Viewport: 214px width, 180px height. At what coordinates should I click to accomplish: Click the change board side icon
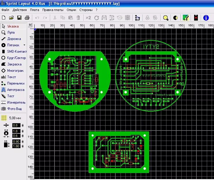[x=120, y=18]
